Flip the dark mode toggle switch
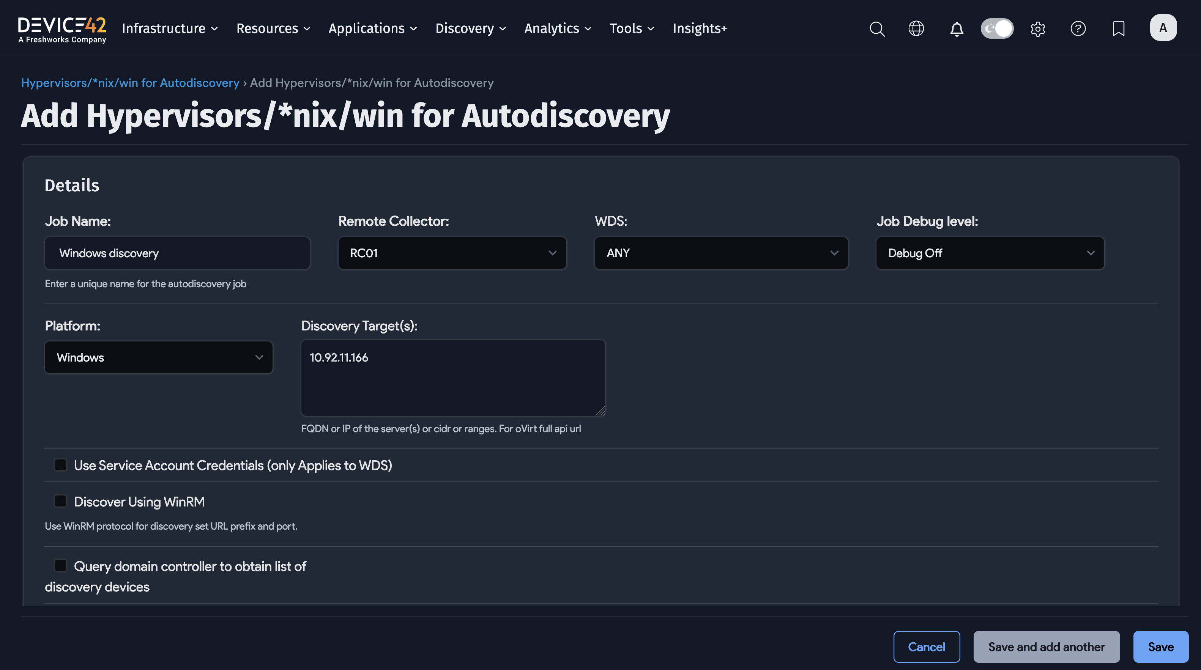The width and height of the screenshot is (1201, 670). pos(997,28)
